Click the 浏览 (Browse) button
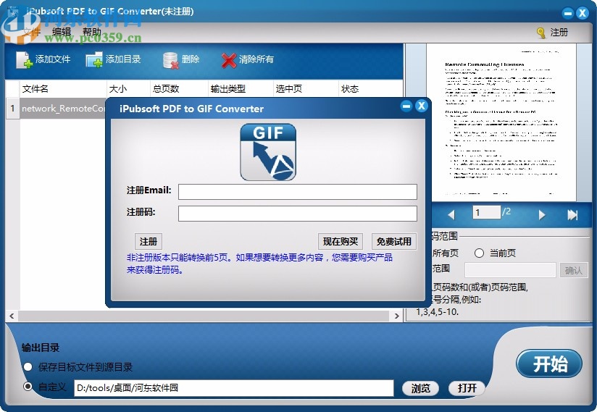 click(x=421, y=388)
